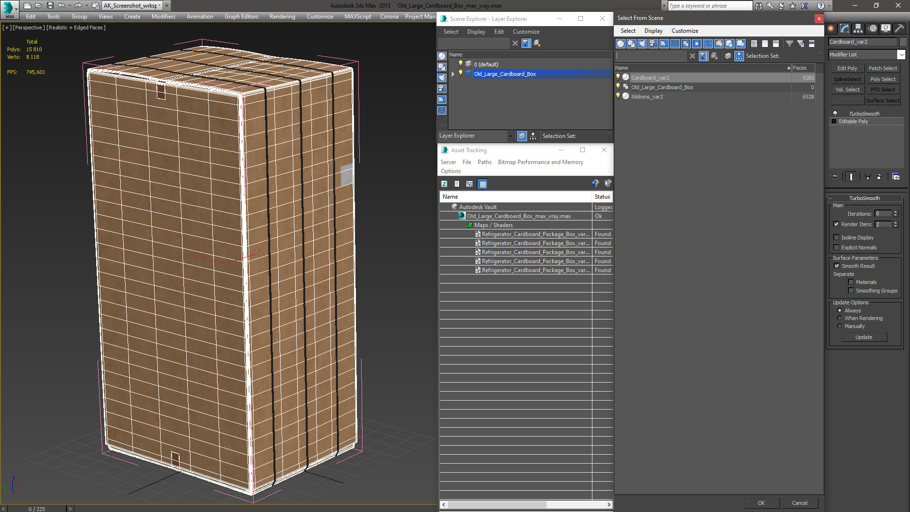The image size is (910, 512).
Task: Open the Layer Explorer type dropdown
Action: point(510,136)
